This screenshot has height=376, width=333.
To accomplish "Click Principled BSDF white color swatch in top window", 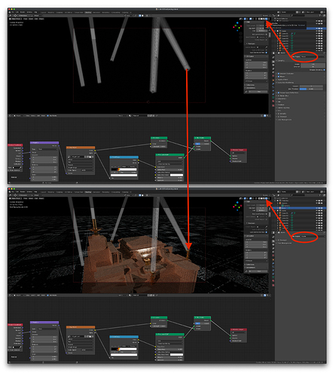I will pyautogui.click(x=176, y=175).
